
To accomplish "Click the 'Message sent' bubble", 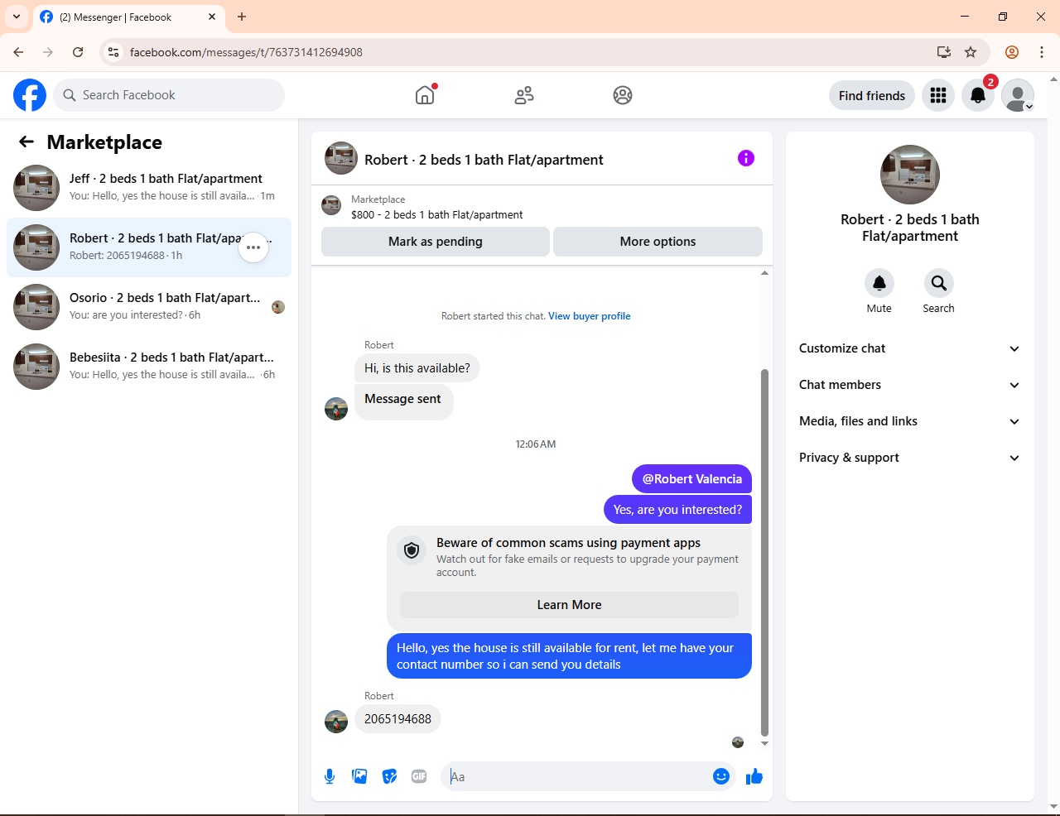I will [x=403, y=401].
